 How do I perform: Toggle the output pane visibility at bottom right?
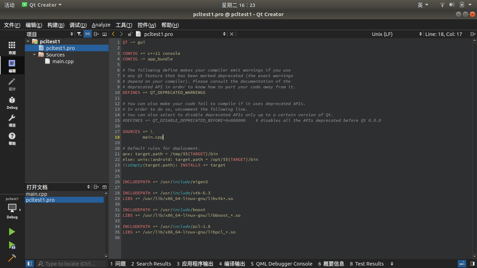click(x=461, y=263)
